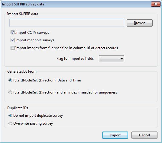Click the Import button
The width and height of the screenshot is (162, 143).
pos(115,135)
